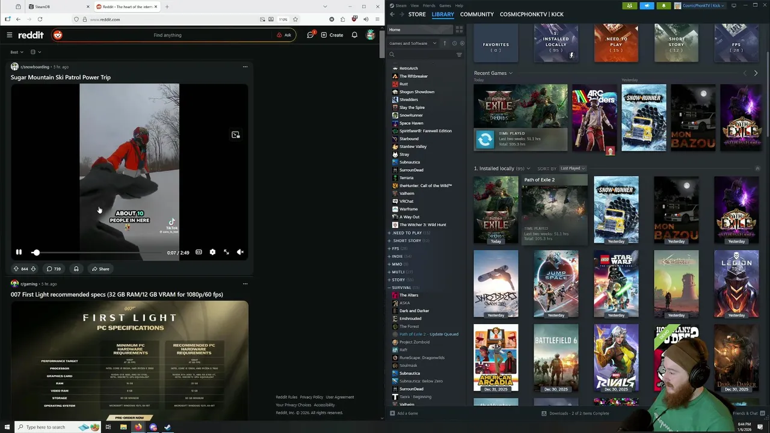Open more options for the r/snowboarding post
This screenshot has height=433, width=770.
click(245, 67)
